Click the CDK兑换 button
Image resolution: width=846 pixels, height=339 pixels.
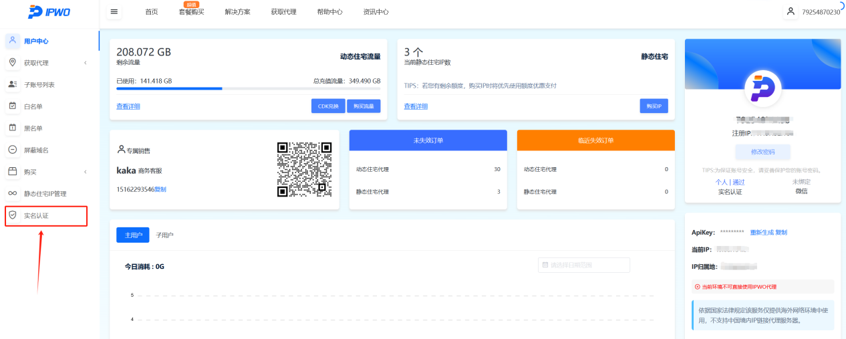pyautogui.click(x=328, y=106)
